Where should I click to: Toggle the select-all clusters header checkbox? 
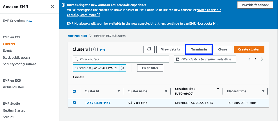pos(74,91)
